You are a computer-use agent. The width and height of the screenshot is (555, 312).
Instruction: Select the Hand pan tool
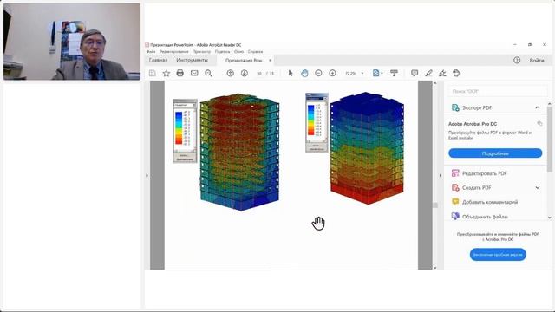click(304, 73)
